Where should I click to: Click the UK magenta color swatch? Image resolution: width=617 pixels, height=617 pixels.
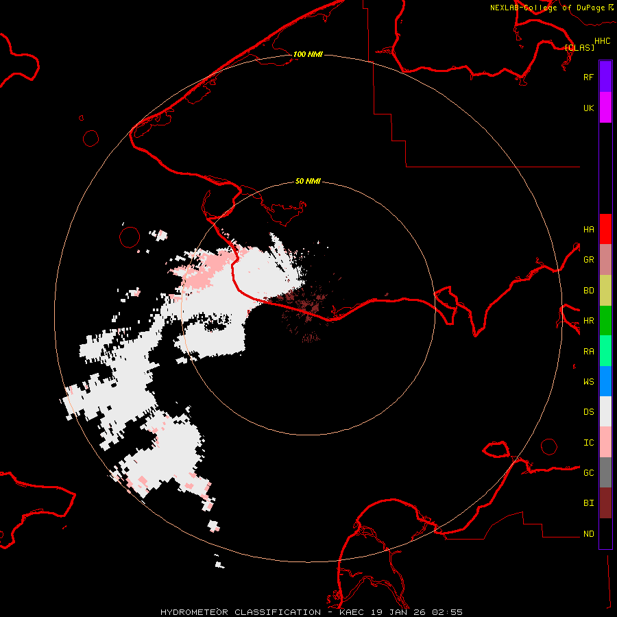pos(605,108)
